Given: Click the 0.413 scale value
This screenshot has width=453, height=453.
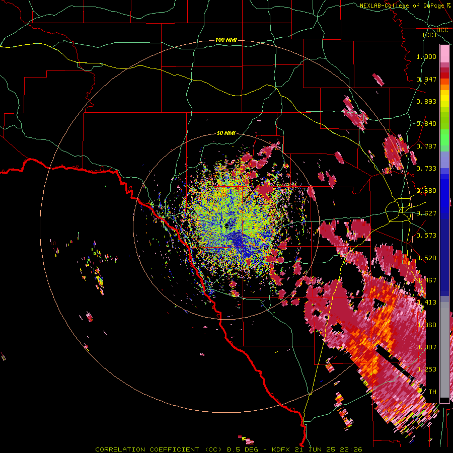Looking at the screenshot, I should [x=426, y=302].
